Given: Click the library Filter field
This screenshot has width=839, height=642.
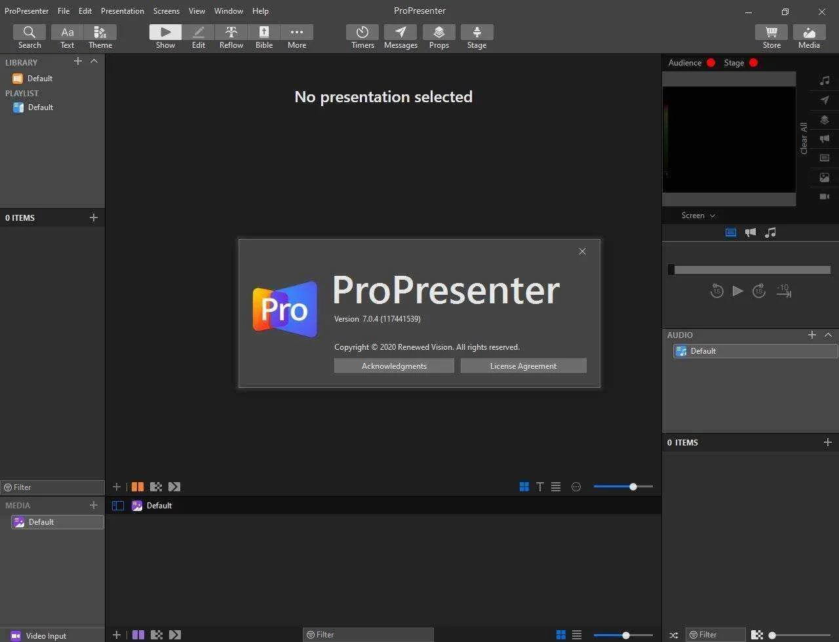Looking at the screenshot, I should point(52,487).
